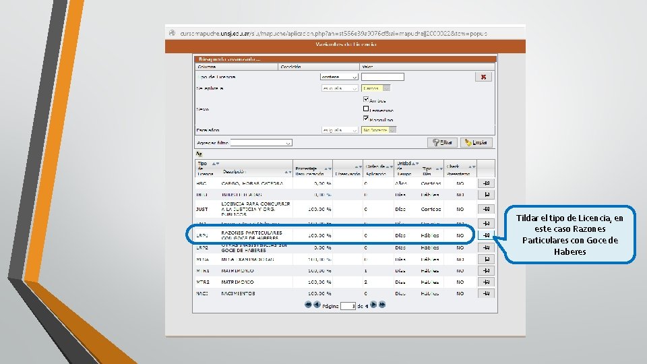Remove the Tipo de Licencia filter with red X
The width and height of the screenshot is (647, 364).
coord(483,77)
